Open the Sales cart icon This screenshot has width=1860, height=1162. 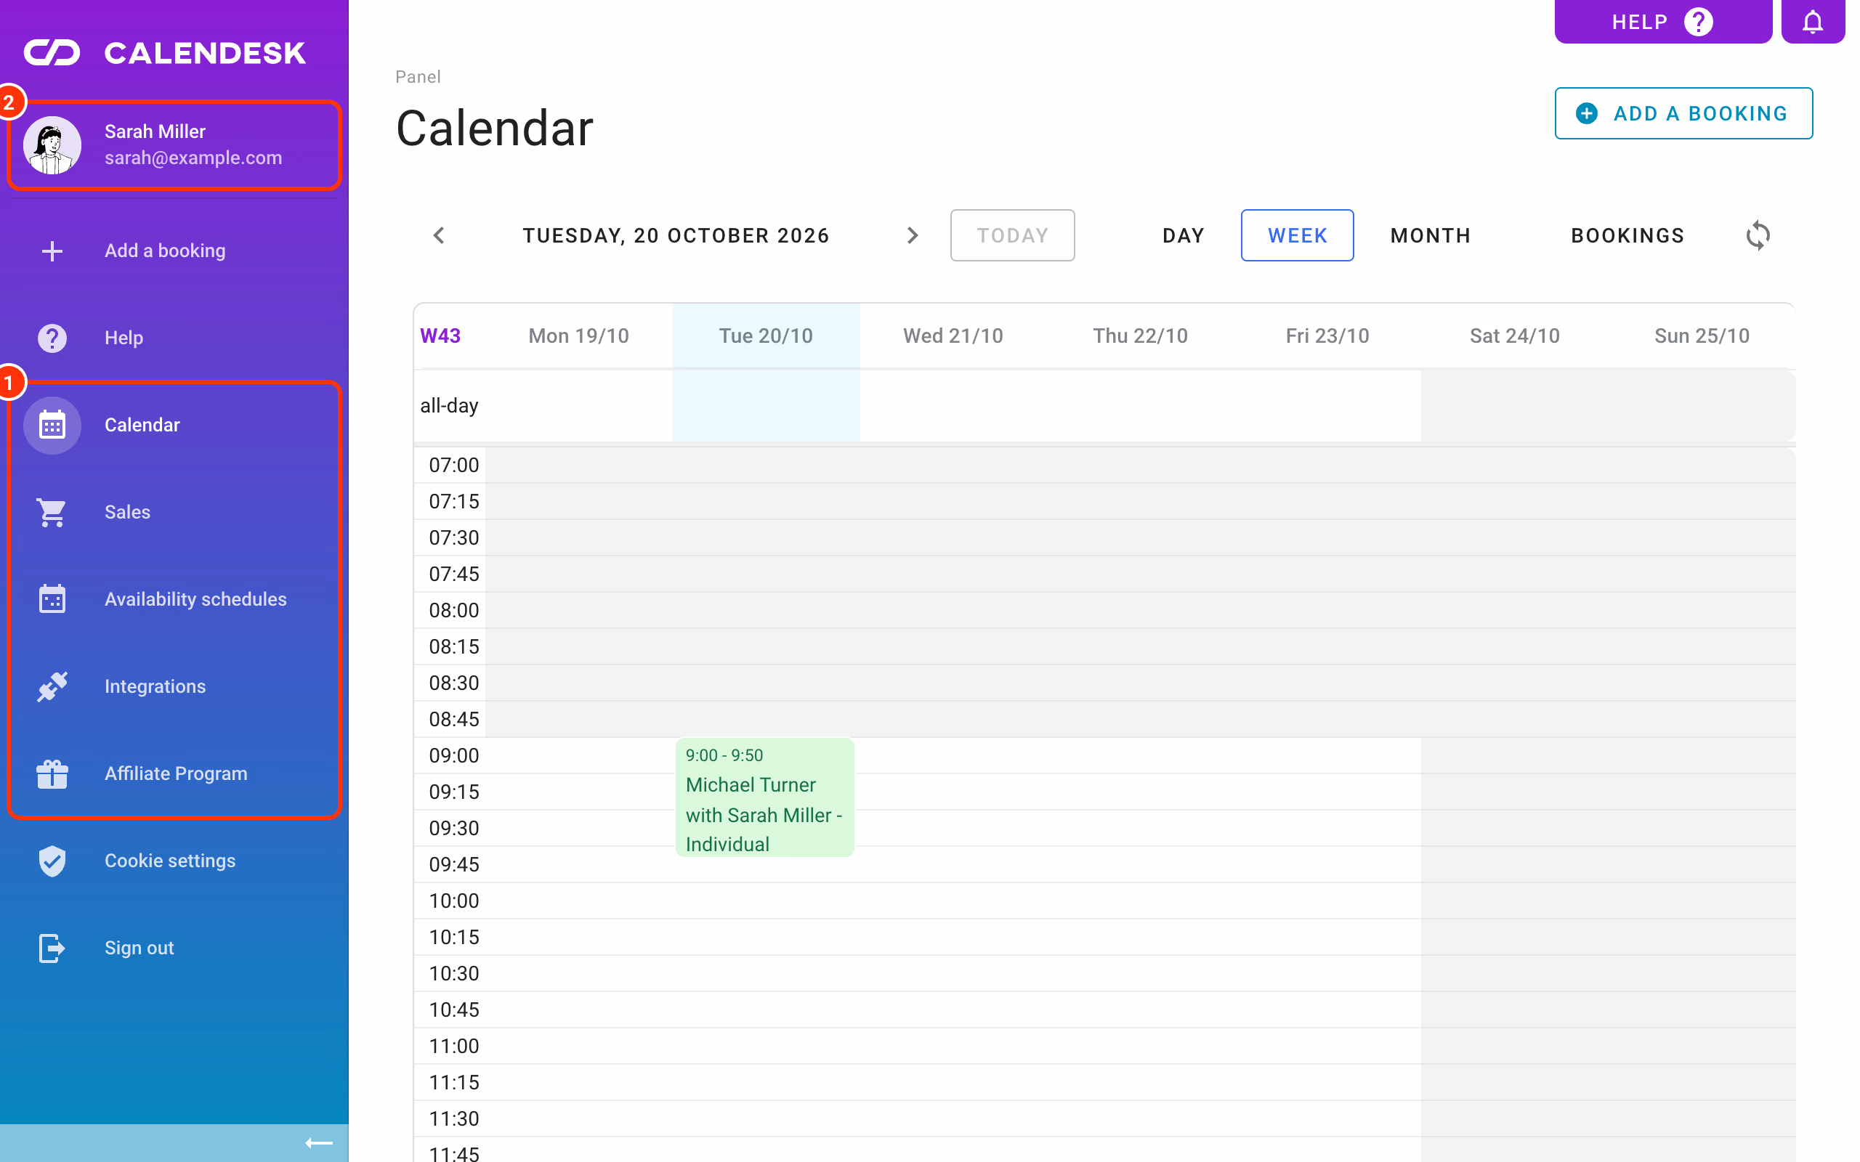(52, 513)
